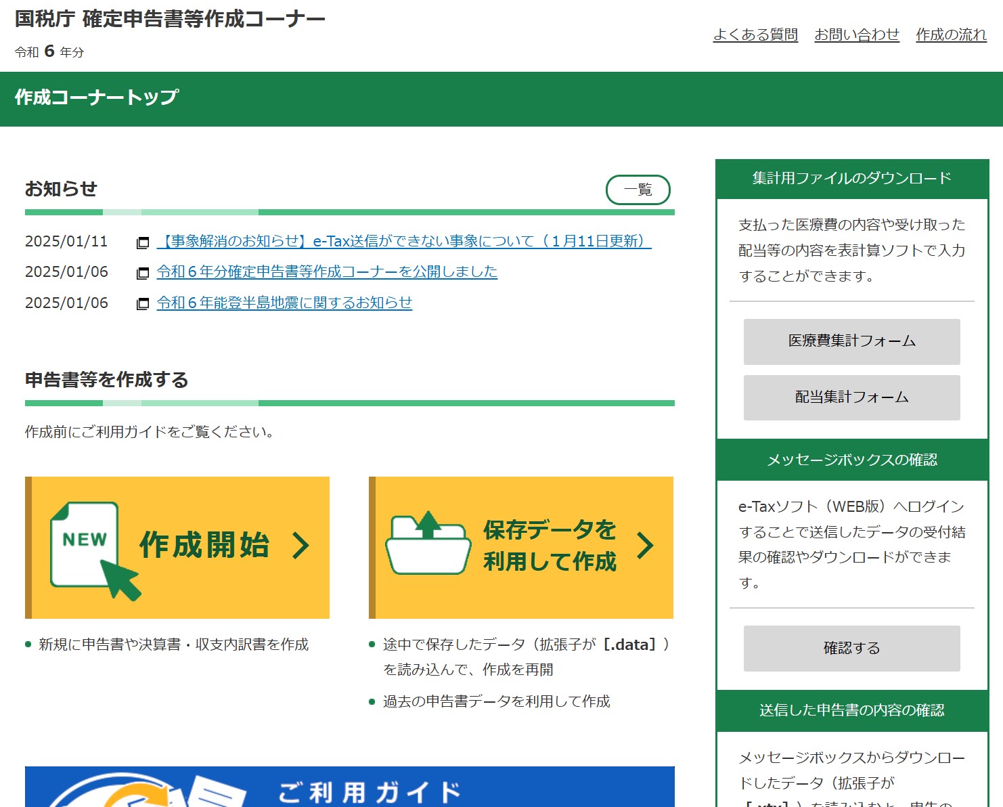Open 令和6年能登半島地震に関するお知らせ link
This screenshot has height=807, width=1003.
click(x=284, y=303)
